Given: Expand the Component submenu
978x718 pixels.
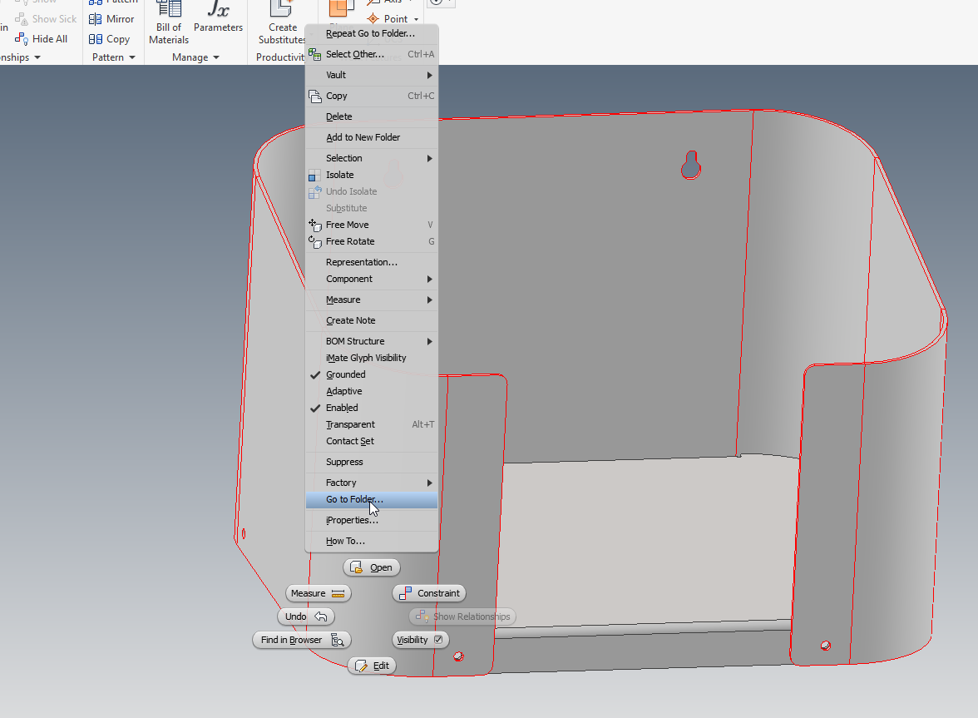Looking at the screenshot, I should [x=372, y=279].
